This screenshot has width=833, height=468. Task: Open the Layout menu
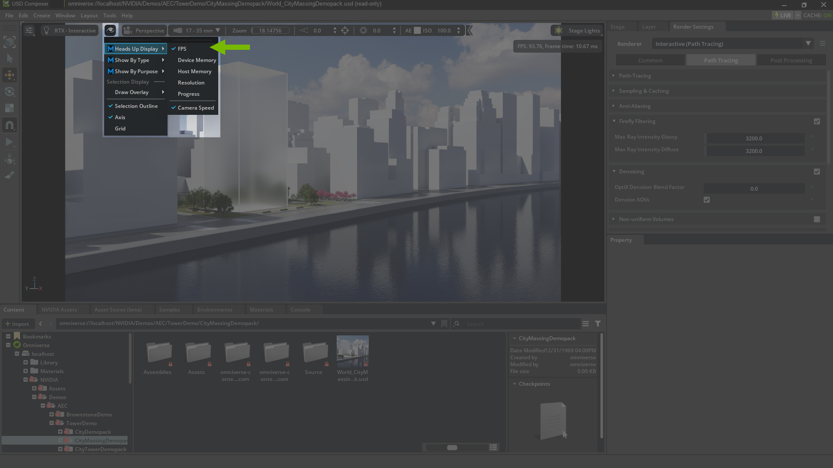tap(89, 15)
